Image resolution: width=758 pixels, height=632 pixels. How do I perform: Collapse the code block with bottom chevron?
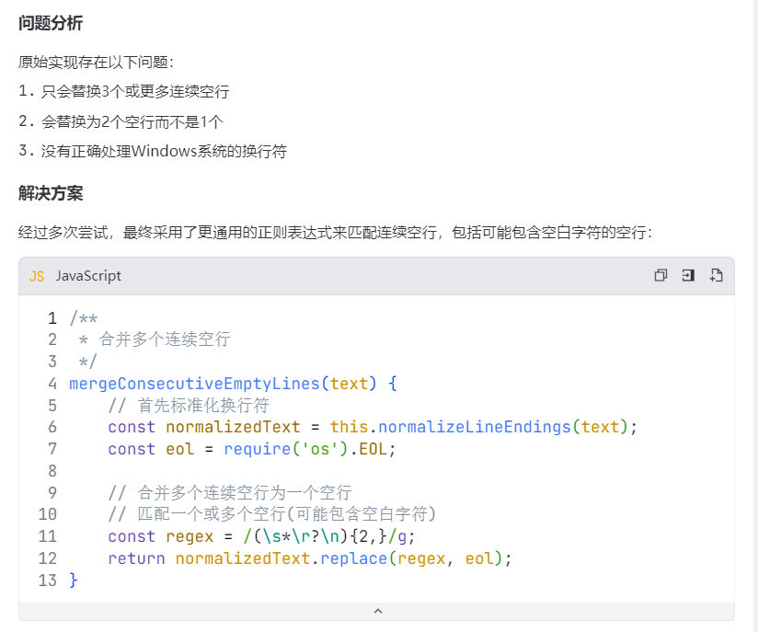point(377,611)
